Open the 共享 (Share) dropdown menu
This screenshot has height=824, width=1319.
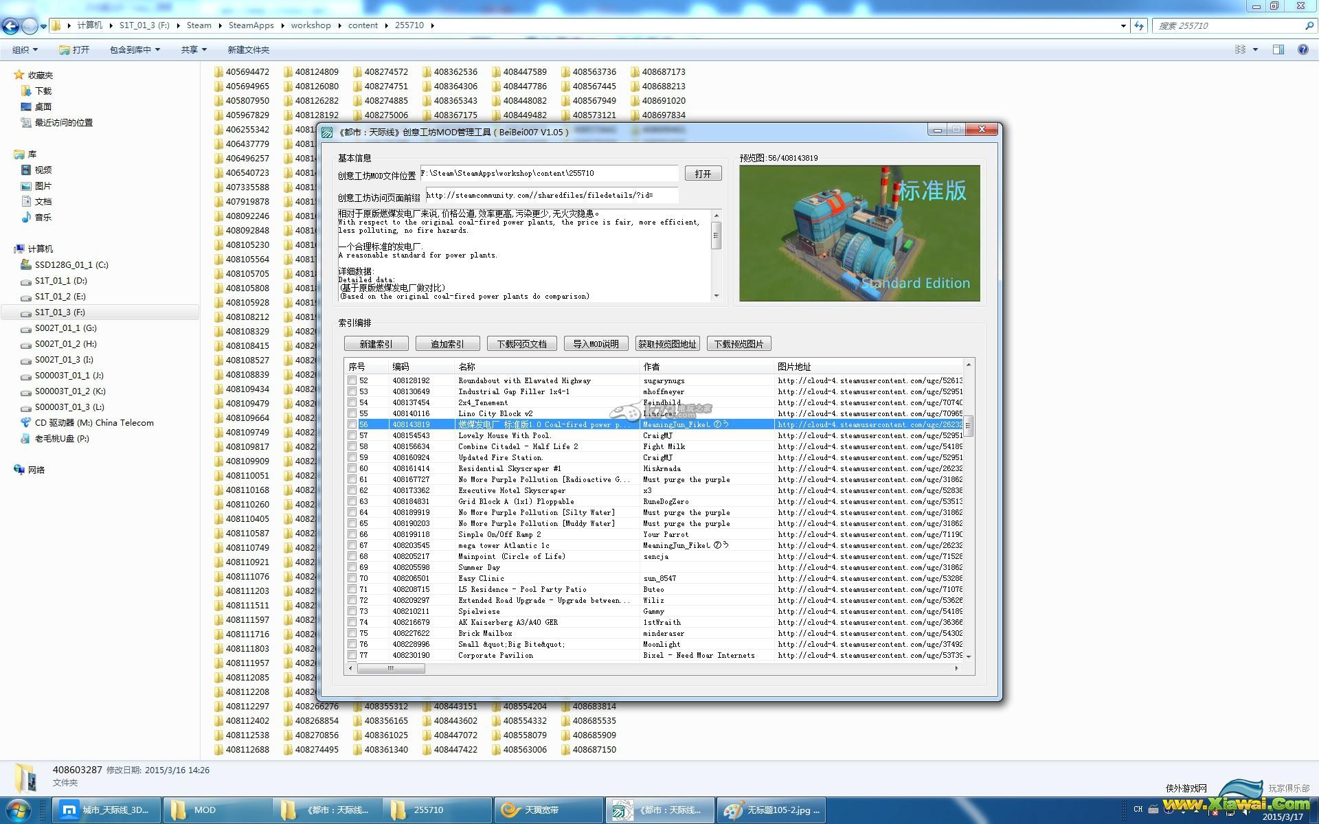[194, 49]
